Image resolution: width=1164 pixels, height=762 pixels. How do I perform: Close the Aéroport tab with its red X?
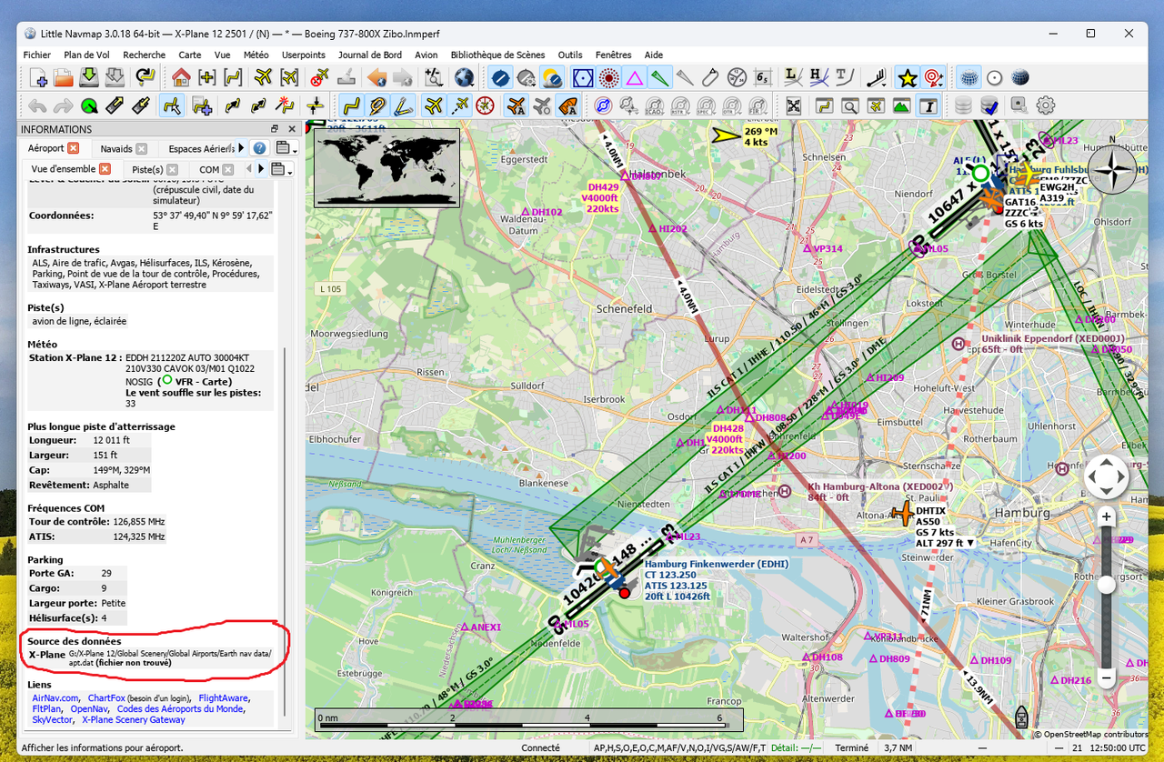tap(74, 148)
